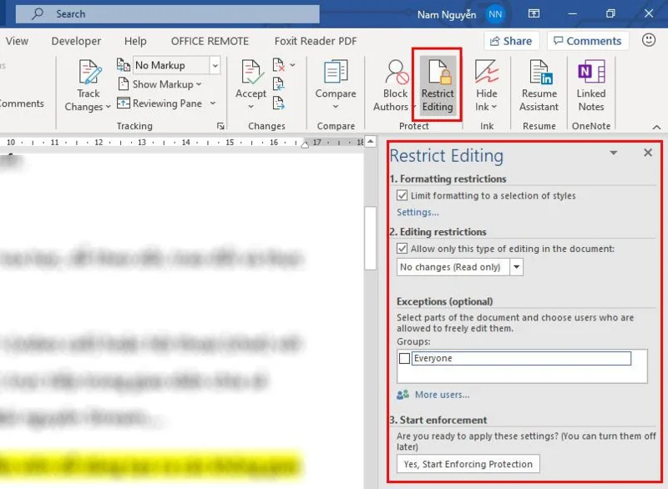Open Track Changes dropdown arrow

108,107
